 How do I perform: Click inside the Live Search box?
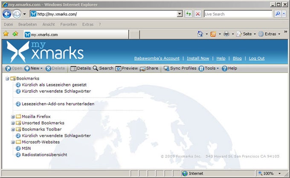[x=238, y=14]
